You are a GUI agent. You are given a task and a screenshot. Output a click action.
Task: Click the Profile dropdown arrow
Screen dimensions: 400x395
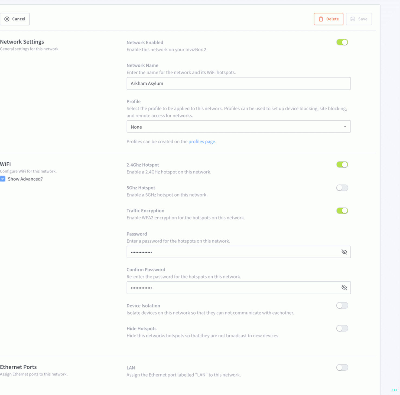pos(345,127)
